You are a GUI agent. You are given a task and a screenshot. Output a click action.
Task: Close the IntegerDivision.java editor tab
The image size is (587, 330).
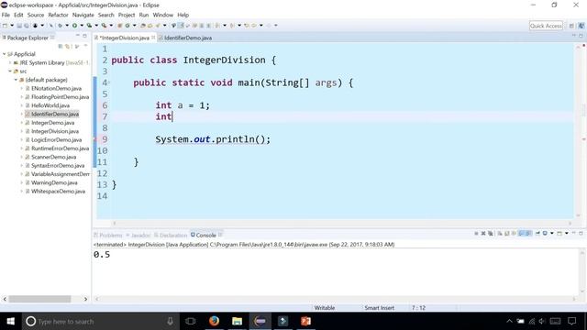(153, 38)
